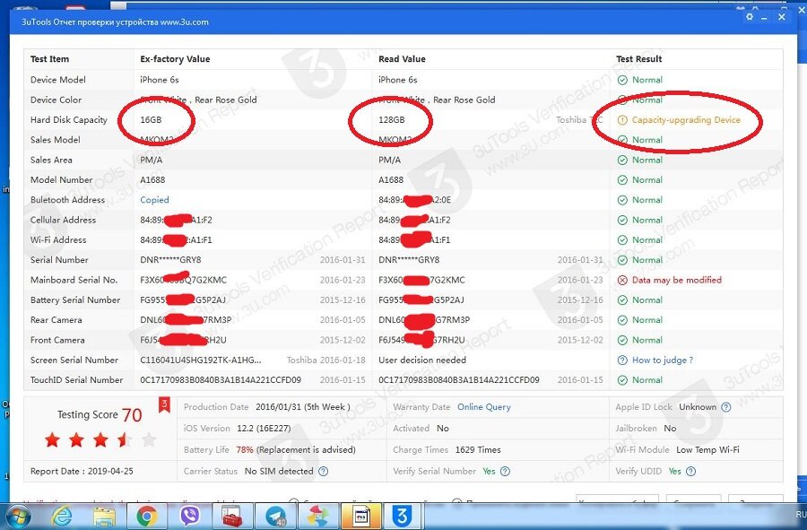Open How to judge ? link
Screen dimensions: 807x530
pos(663,361)
